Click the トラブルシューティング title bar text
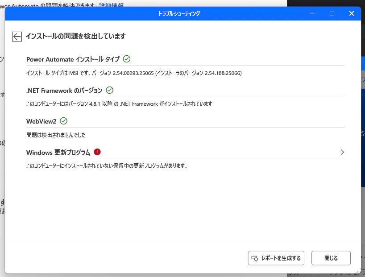The width and height of the screenshot is (365, 277). pyautogui.click(x=179, y=13)
